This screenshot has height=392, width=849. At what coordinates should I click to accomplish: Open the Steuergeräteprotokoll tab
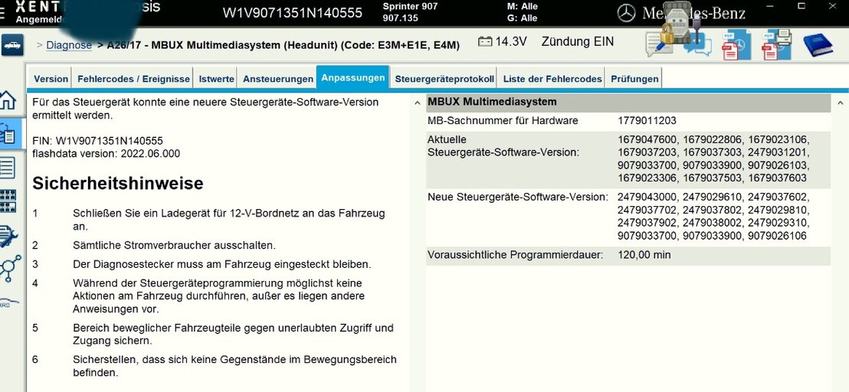pos(444,79)
